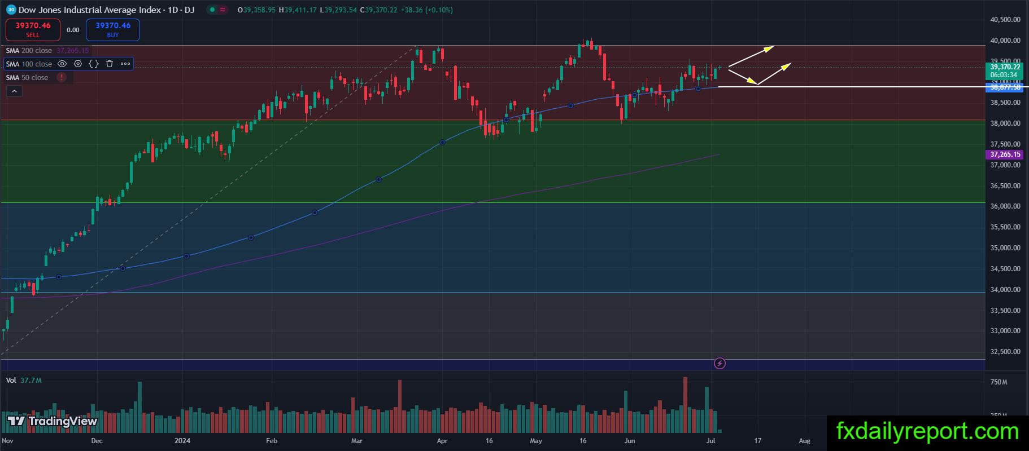Remove the SMA 100 indicator with trash icon
1029x451 pixels.
click(110, 64)
